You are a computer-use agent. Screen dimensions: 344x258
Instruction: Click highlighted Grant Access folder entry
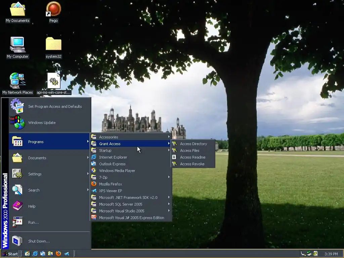tap(131, 144)
